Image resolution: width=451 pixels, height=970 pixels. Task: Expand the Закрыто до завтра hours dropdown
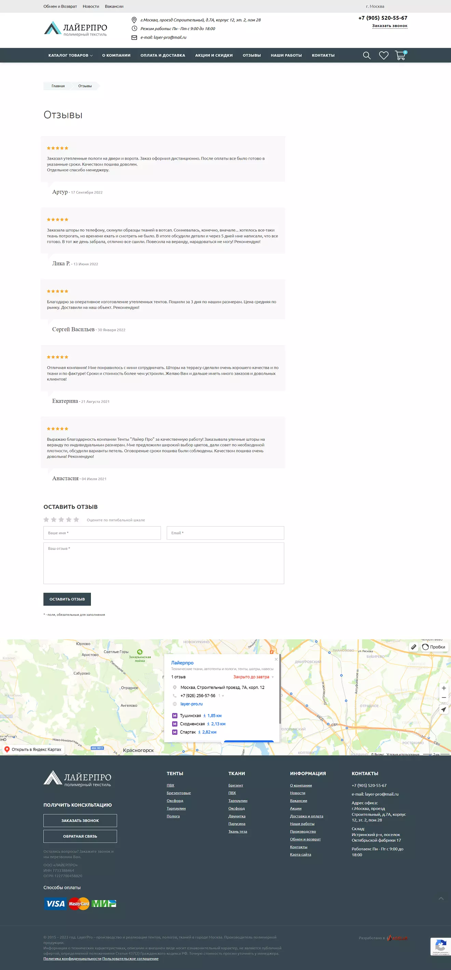coord(254,677)
